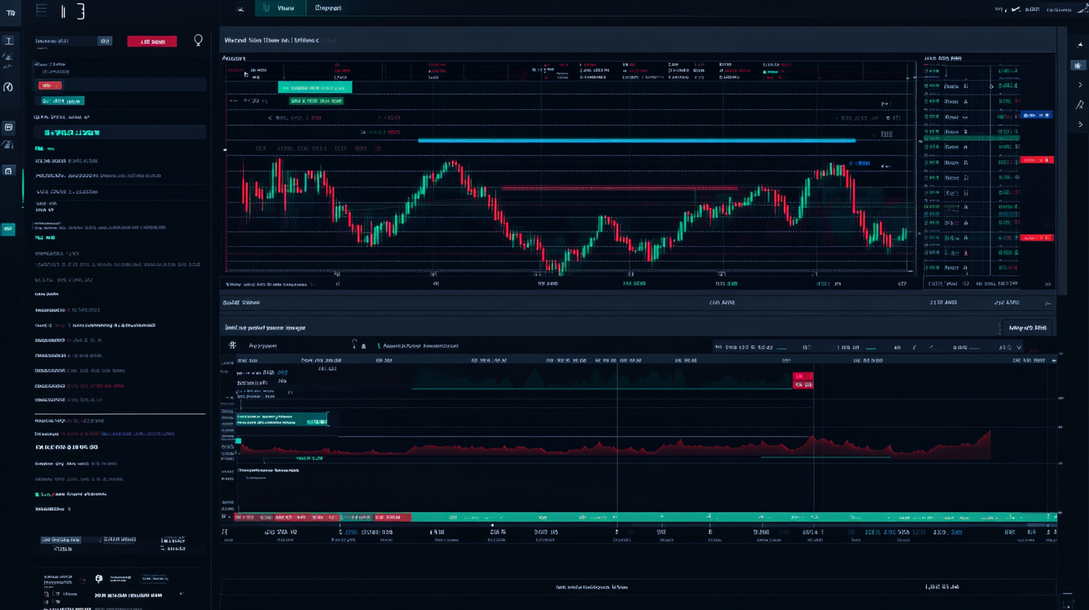Enable the blue buy highlight in the depth list
Image resolution: width=1089 pixels, height=610 pixels.
pyautogui.click(x=1037, y=115)
